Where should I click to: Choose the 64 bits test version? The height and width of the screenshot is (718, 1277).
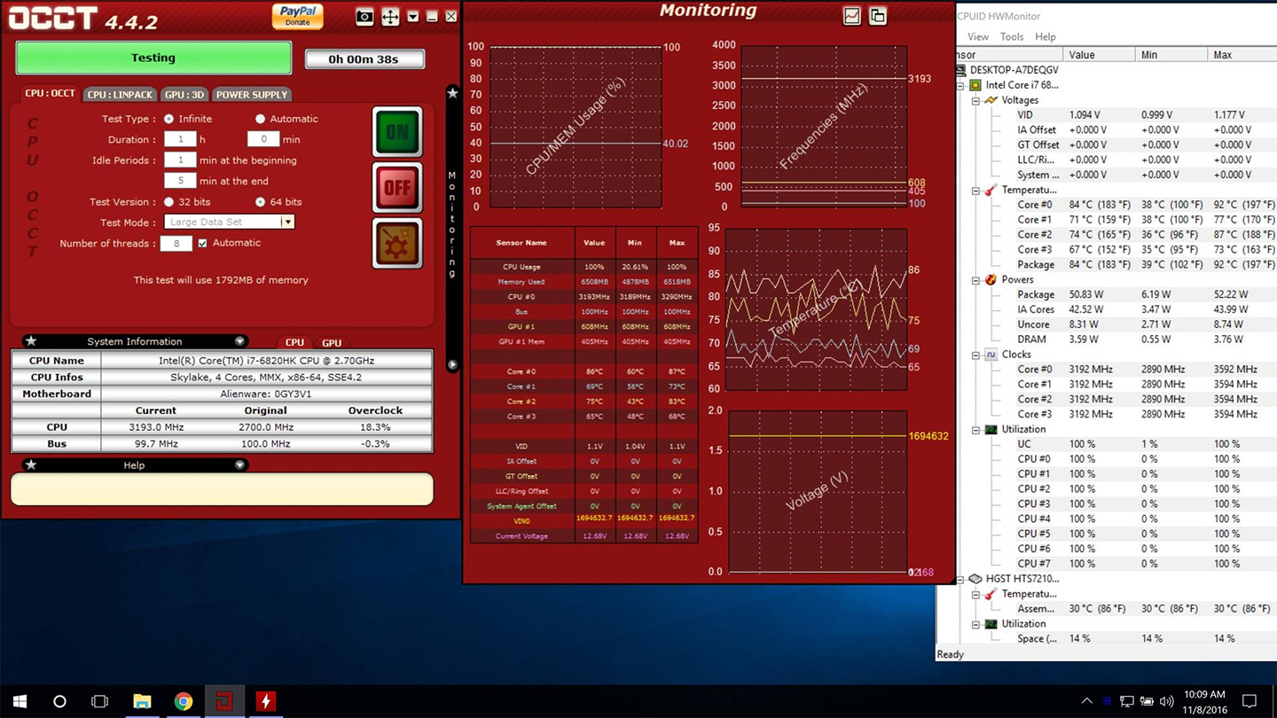coord(260,202)
